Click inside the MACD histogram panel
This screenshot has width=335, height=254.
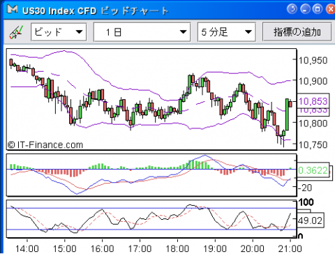[151, 175]
